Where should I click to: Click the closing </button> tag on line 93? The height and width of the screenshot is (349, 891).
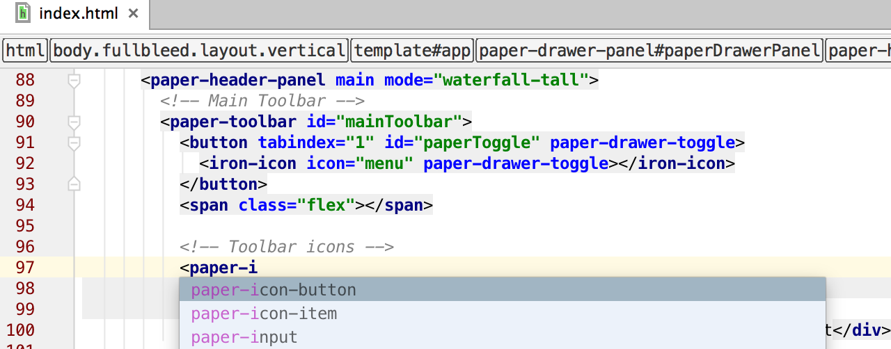pyautogui.click(x=223, y=184)
